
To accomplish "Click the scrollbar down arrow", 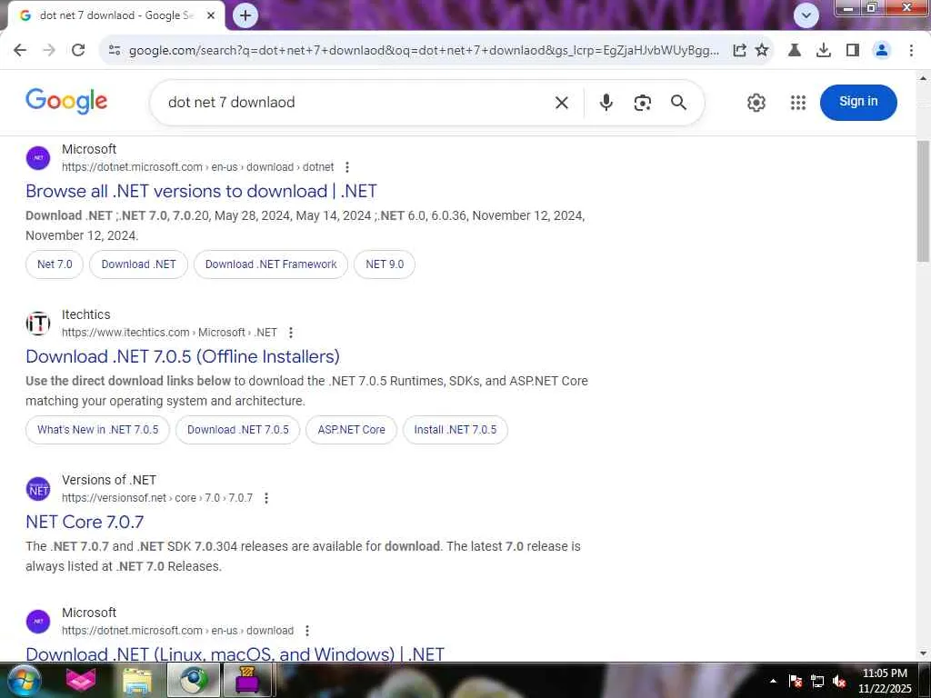I will click(x=923, y=653).
